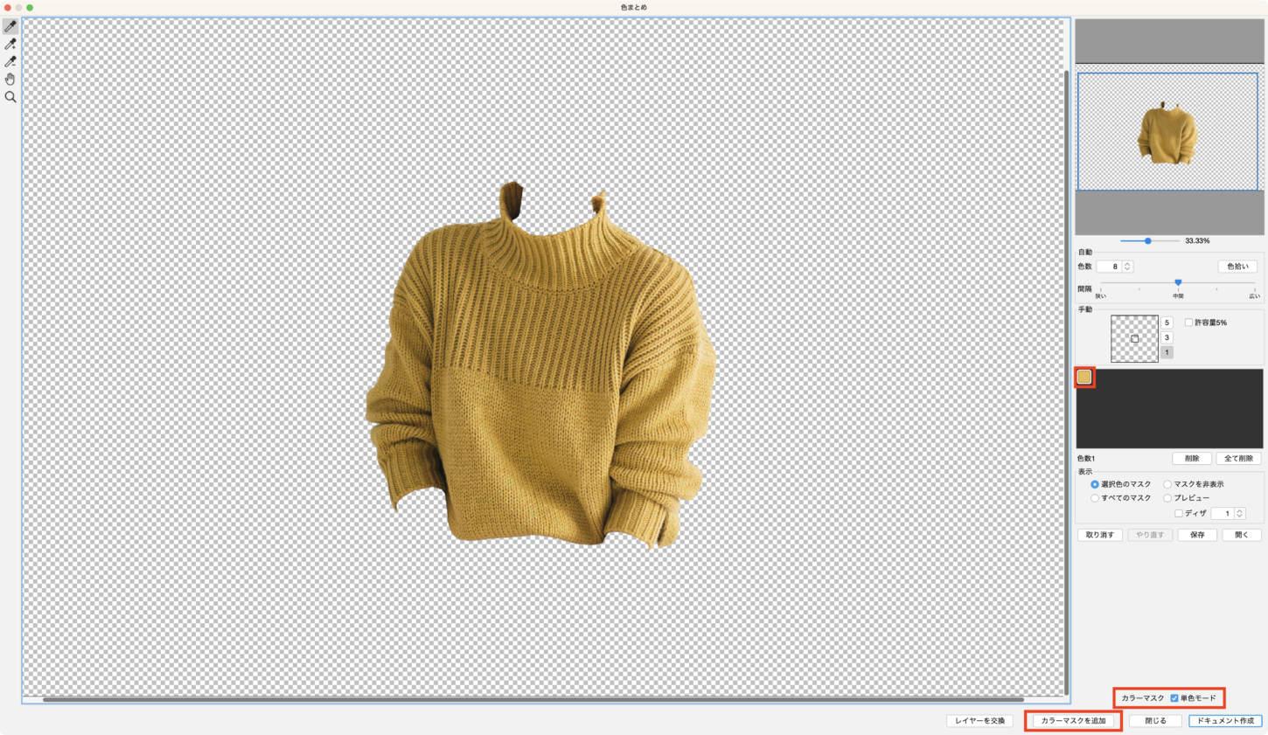The width and height of the screenshot is (1268, 735).
Task: Enable the 許容量5% checkbox
Action: (1188, 322)
